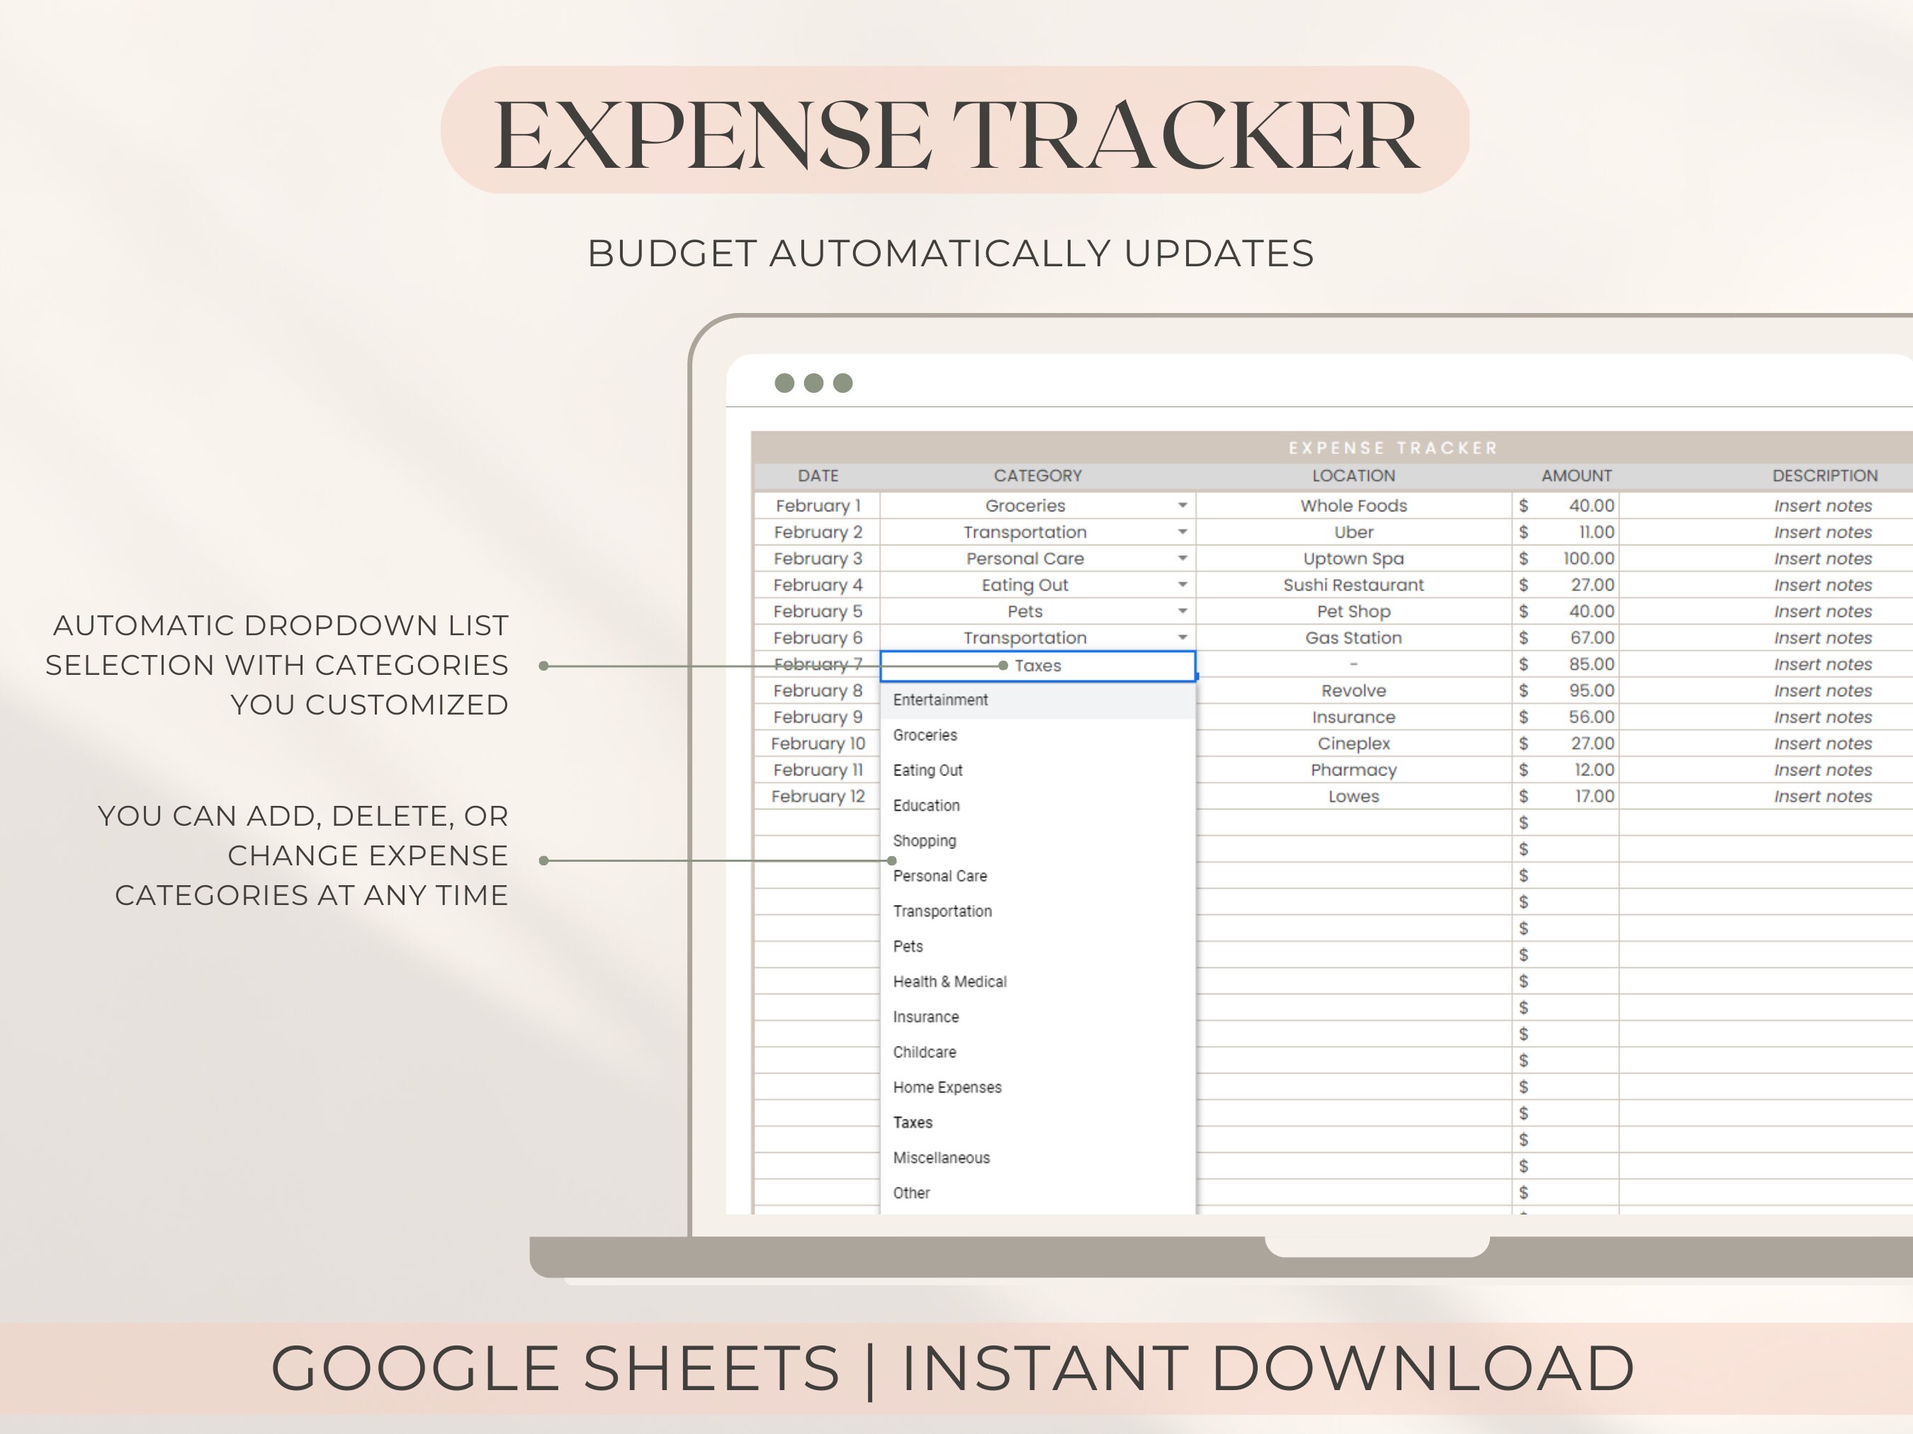The image size is (1913, 1434).
Task: Choose Personal Care in the dropdown list
Action: [1038, 877]
